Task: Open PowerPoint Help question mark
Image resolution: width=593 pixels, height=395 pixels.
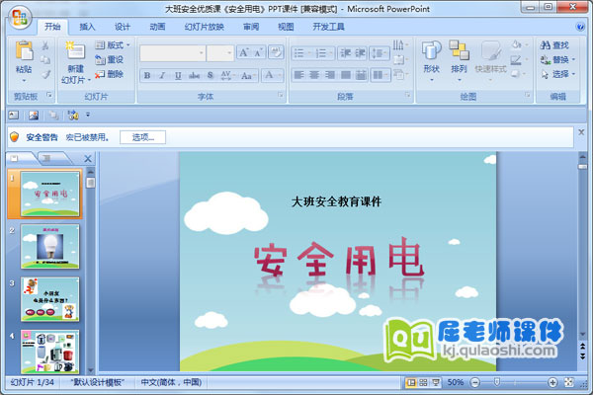Action: point(580,27)
